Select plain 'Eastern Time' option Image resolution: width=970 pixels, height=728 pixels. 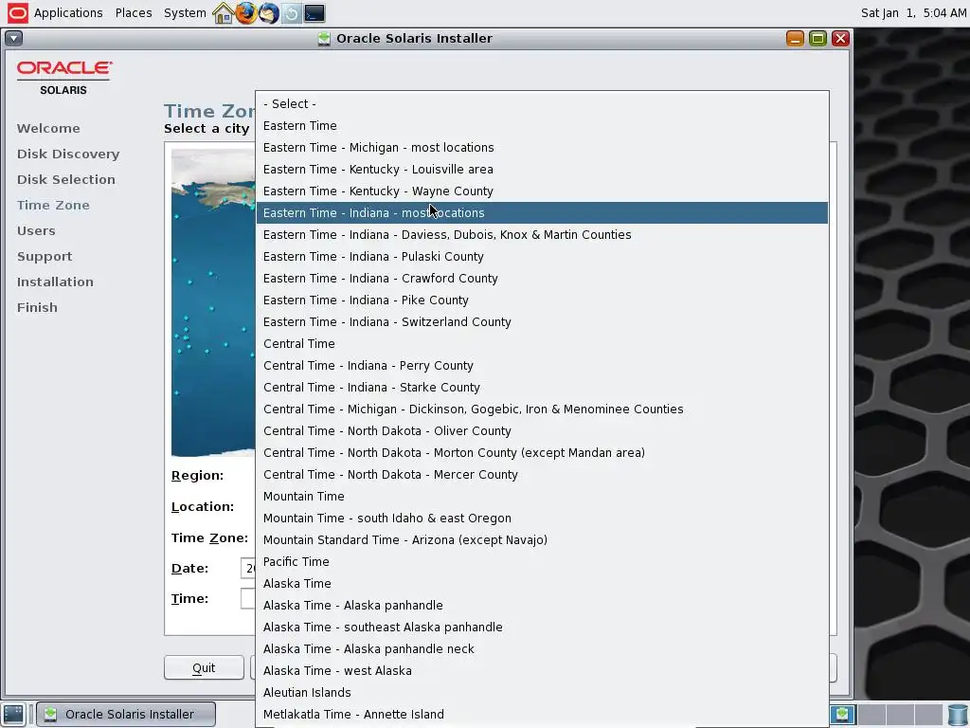542,126
